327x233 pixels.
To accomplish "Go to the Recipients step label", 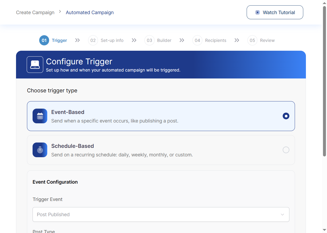I will [x=216, y=40].
